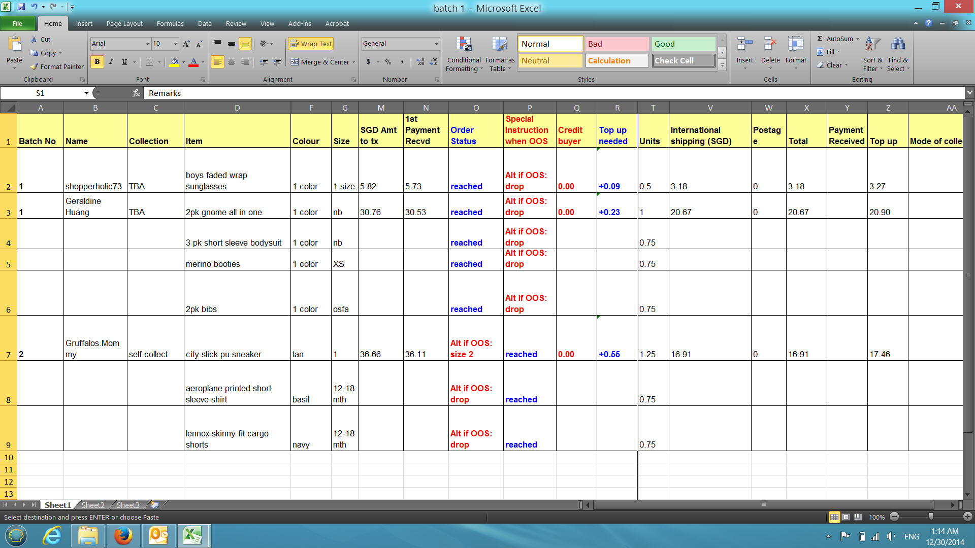Open the Arial font name dropdown
The height and width of the screenshot is (548, 975).
pyautogui.click(x=147, y=44)
